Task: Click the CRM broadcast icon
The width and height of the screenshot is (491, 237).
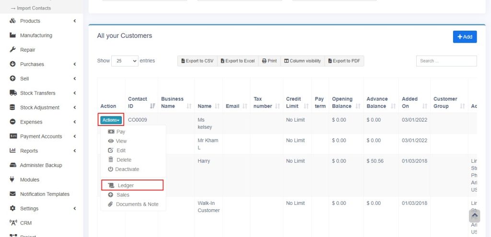Action: tap(13, 223)
